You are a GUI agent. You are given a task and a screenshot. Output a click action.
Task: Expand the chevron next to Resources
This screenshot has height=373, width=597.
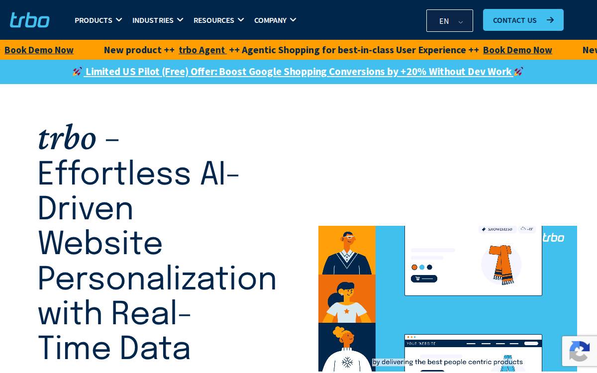241,20
